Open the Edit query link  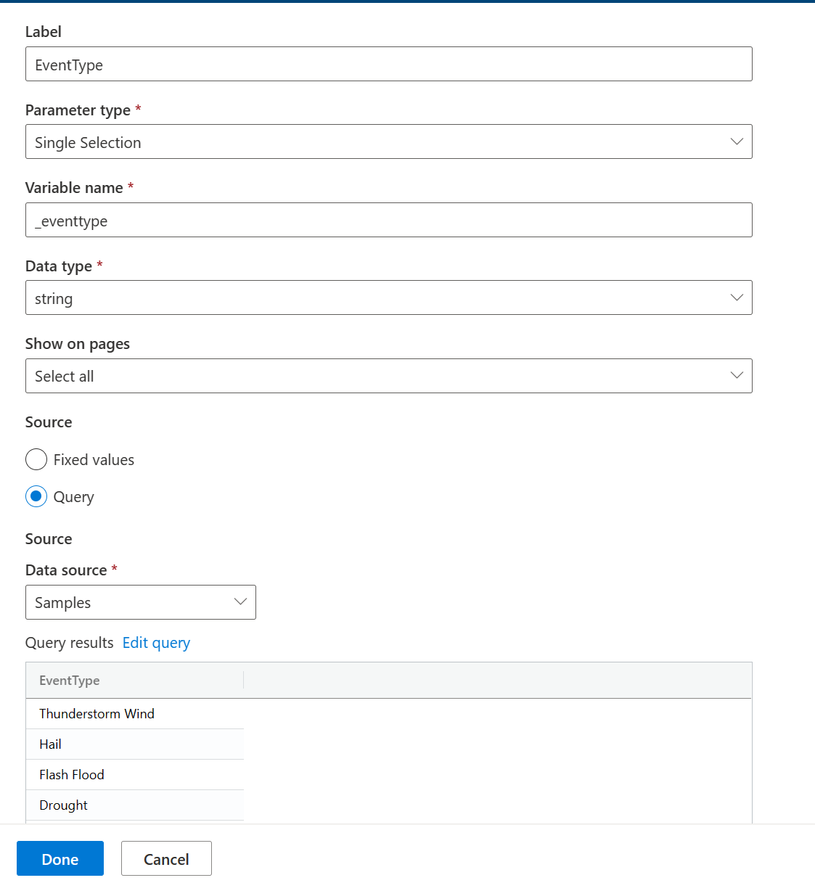coord(156,643)
